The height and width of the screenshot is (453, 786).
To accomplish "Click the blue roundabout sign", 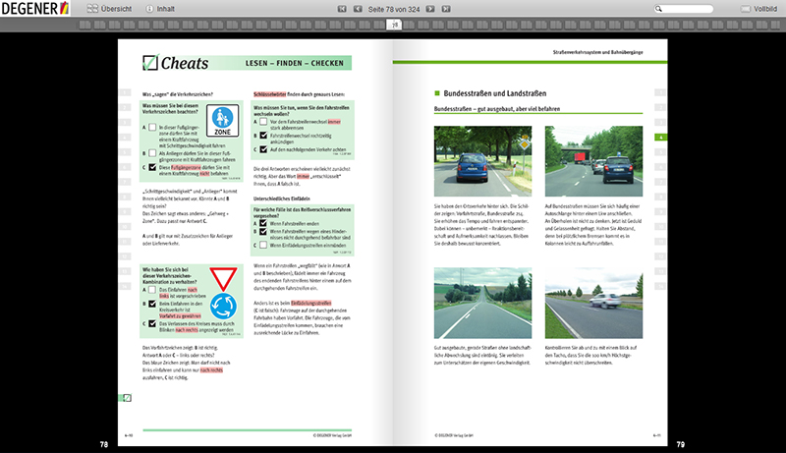I will 223,307.
